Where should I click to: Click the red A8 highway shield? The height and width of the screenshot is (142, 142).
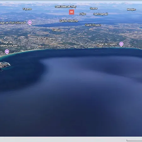point(72,12)
